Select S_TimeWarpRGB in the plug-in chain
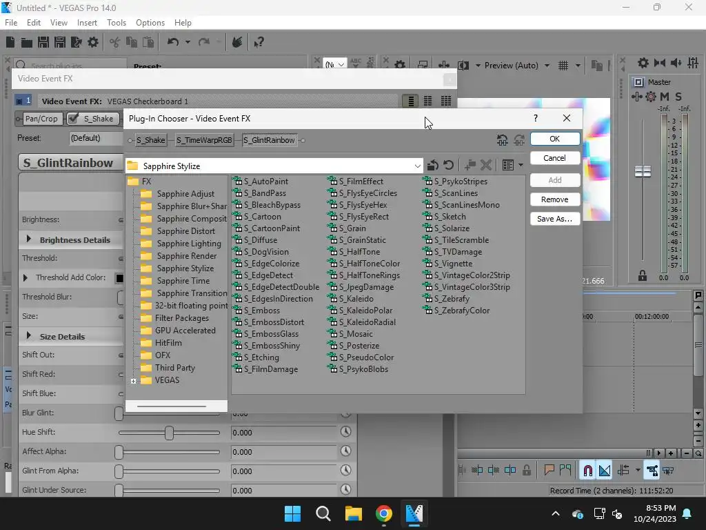This screenshot has height=530, width=706. point(204,140)
